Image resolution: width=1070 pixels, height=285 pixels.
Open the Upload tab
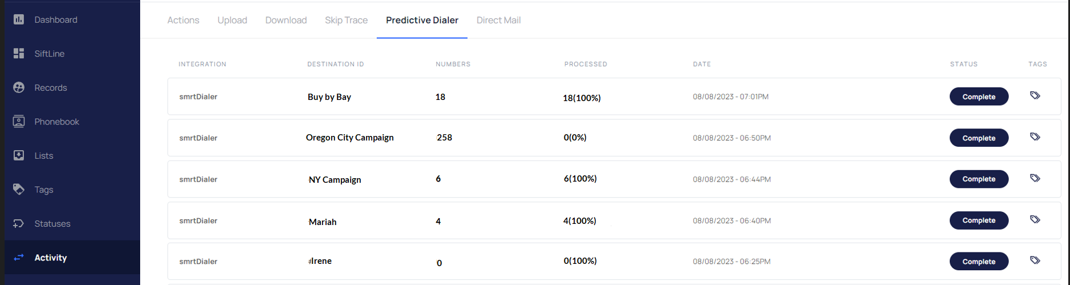click(232, 20)
